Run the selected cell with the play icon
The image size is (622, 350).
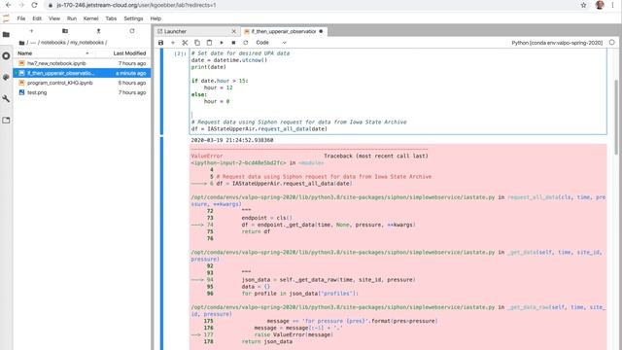(x=222, y=43)
